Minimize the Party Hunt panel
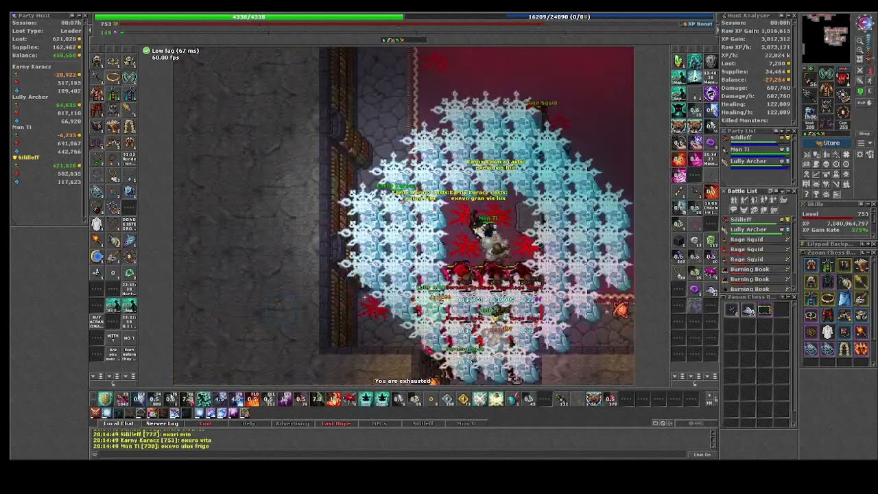Viewport: 878px width, 494px height. [x=80, y=15]
